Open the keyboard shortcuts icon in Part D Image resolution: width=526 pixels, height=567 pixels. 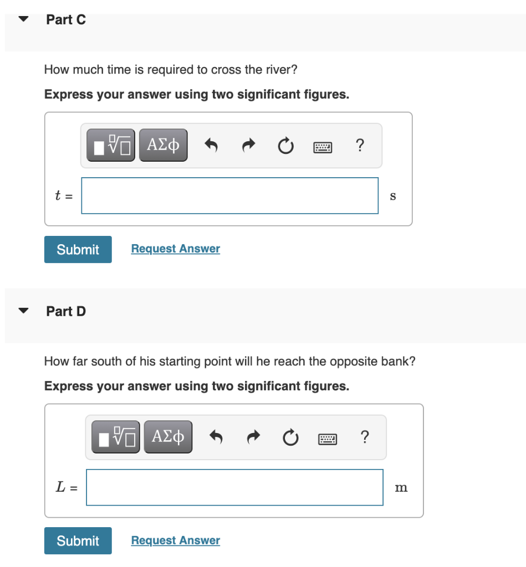point(327,437)
